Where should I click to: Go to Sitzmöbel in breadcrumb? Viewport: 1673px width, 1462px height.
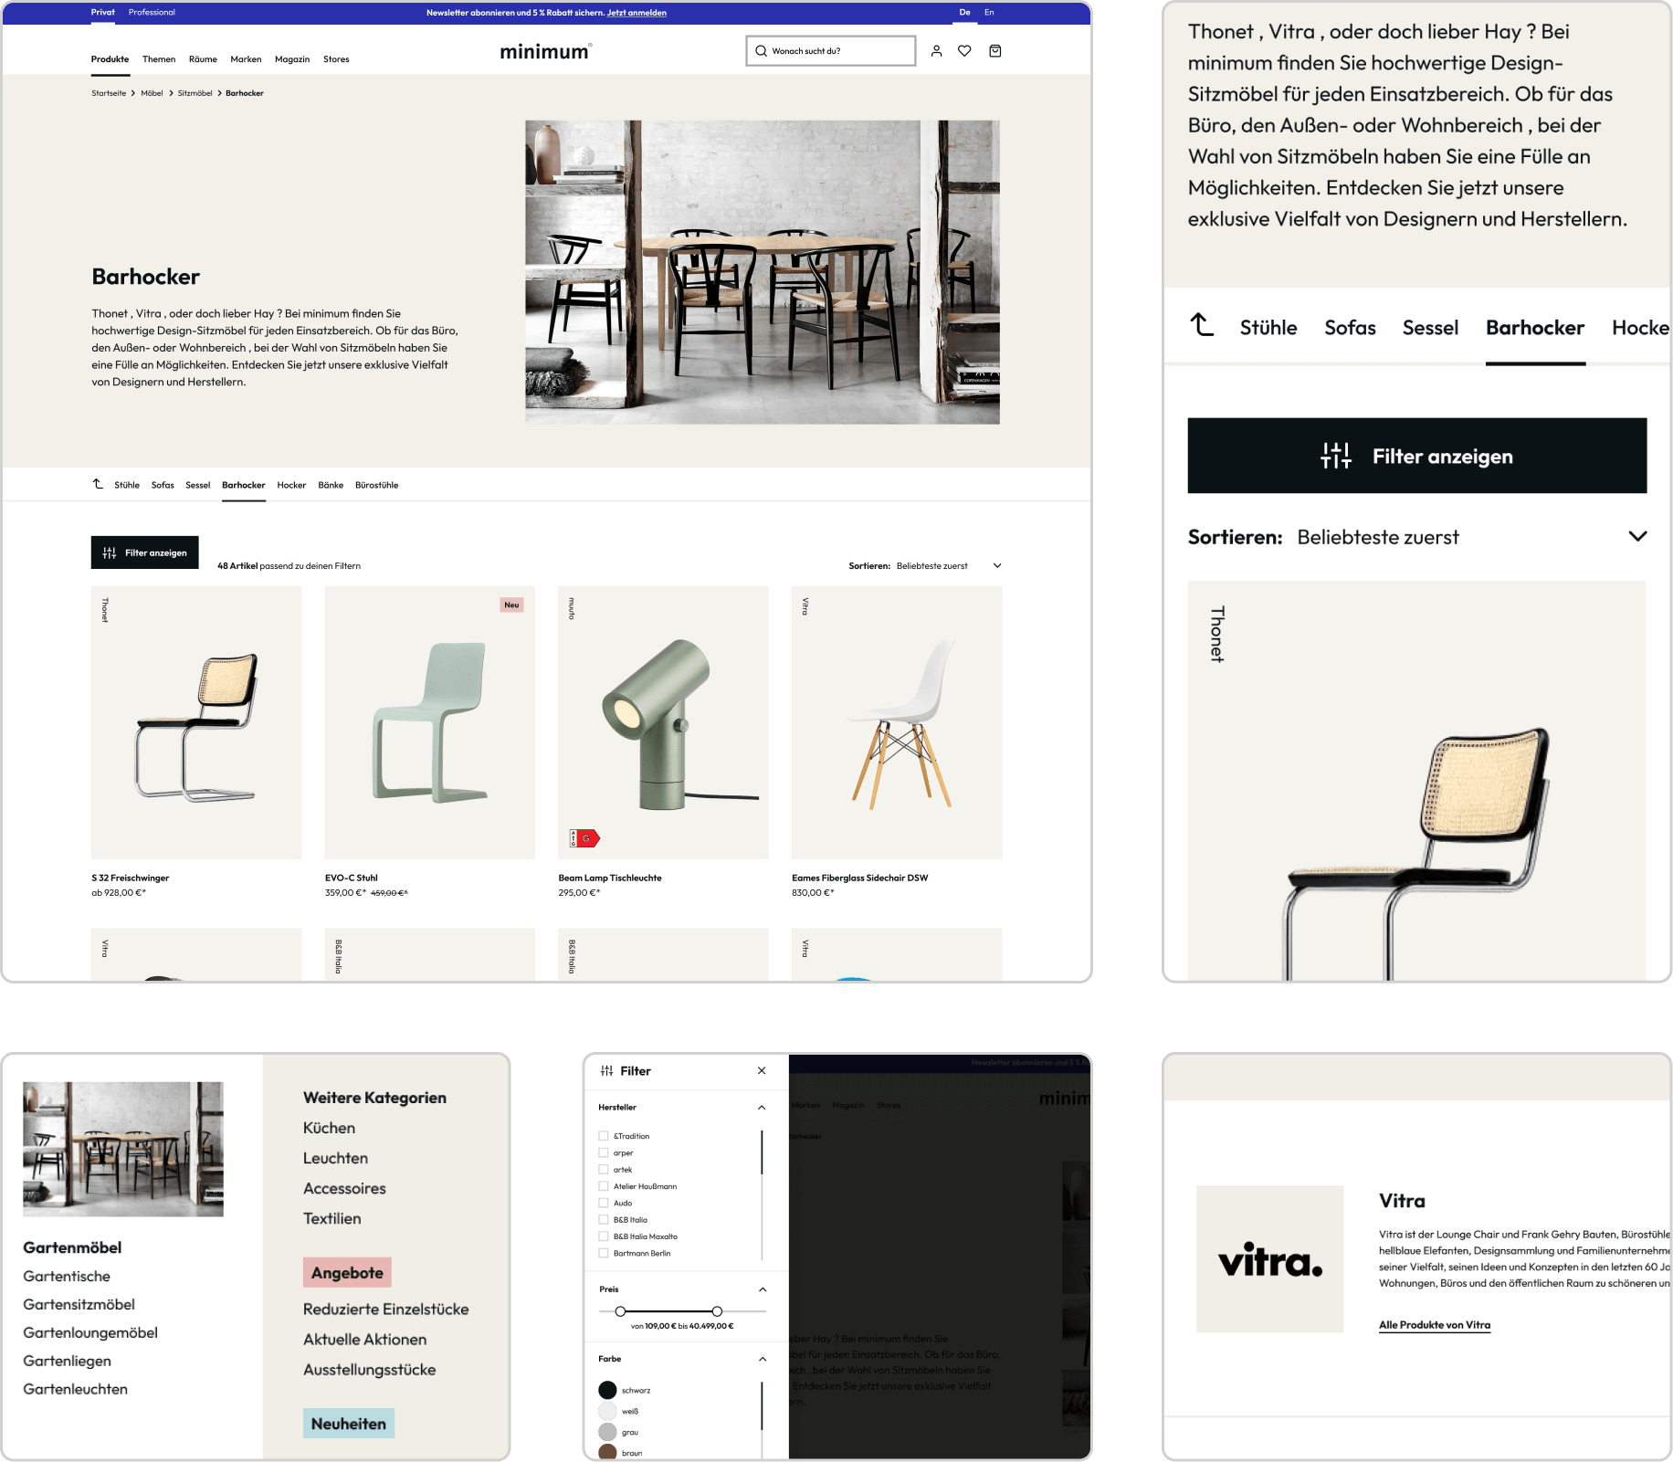[x=195, y=93]
